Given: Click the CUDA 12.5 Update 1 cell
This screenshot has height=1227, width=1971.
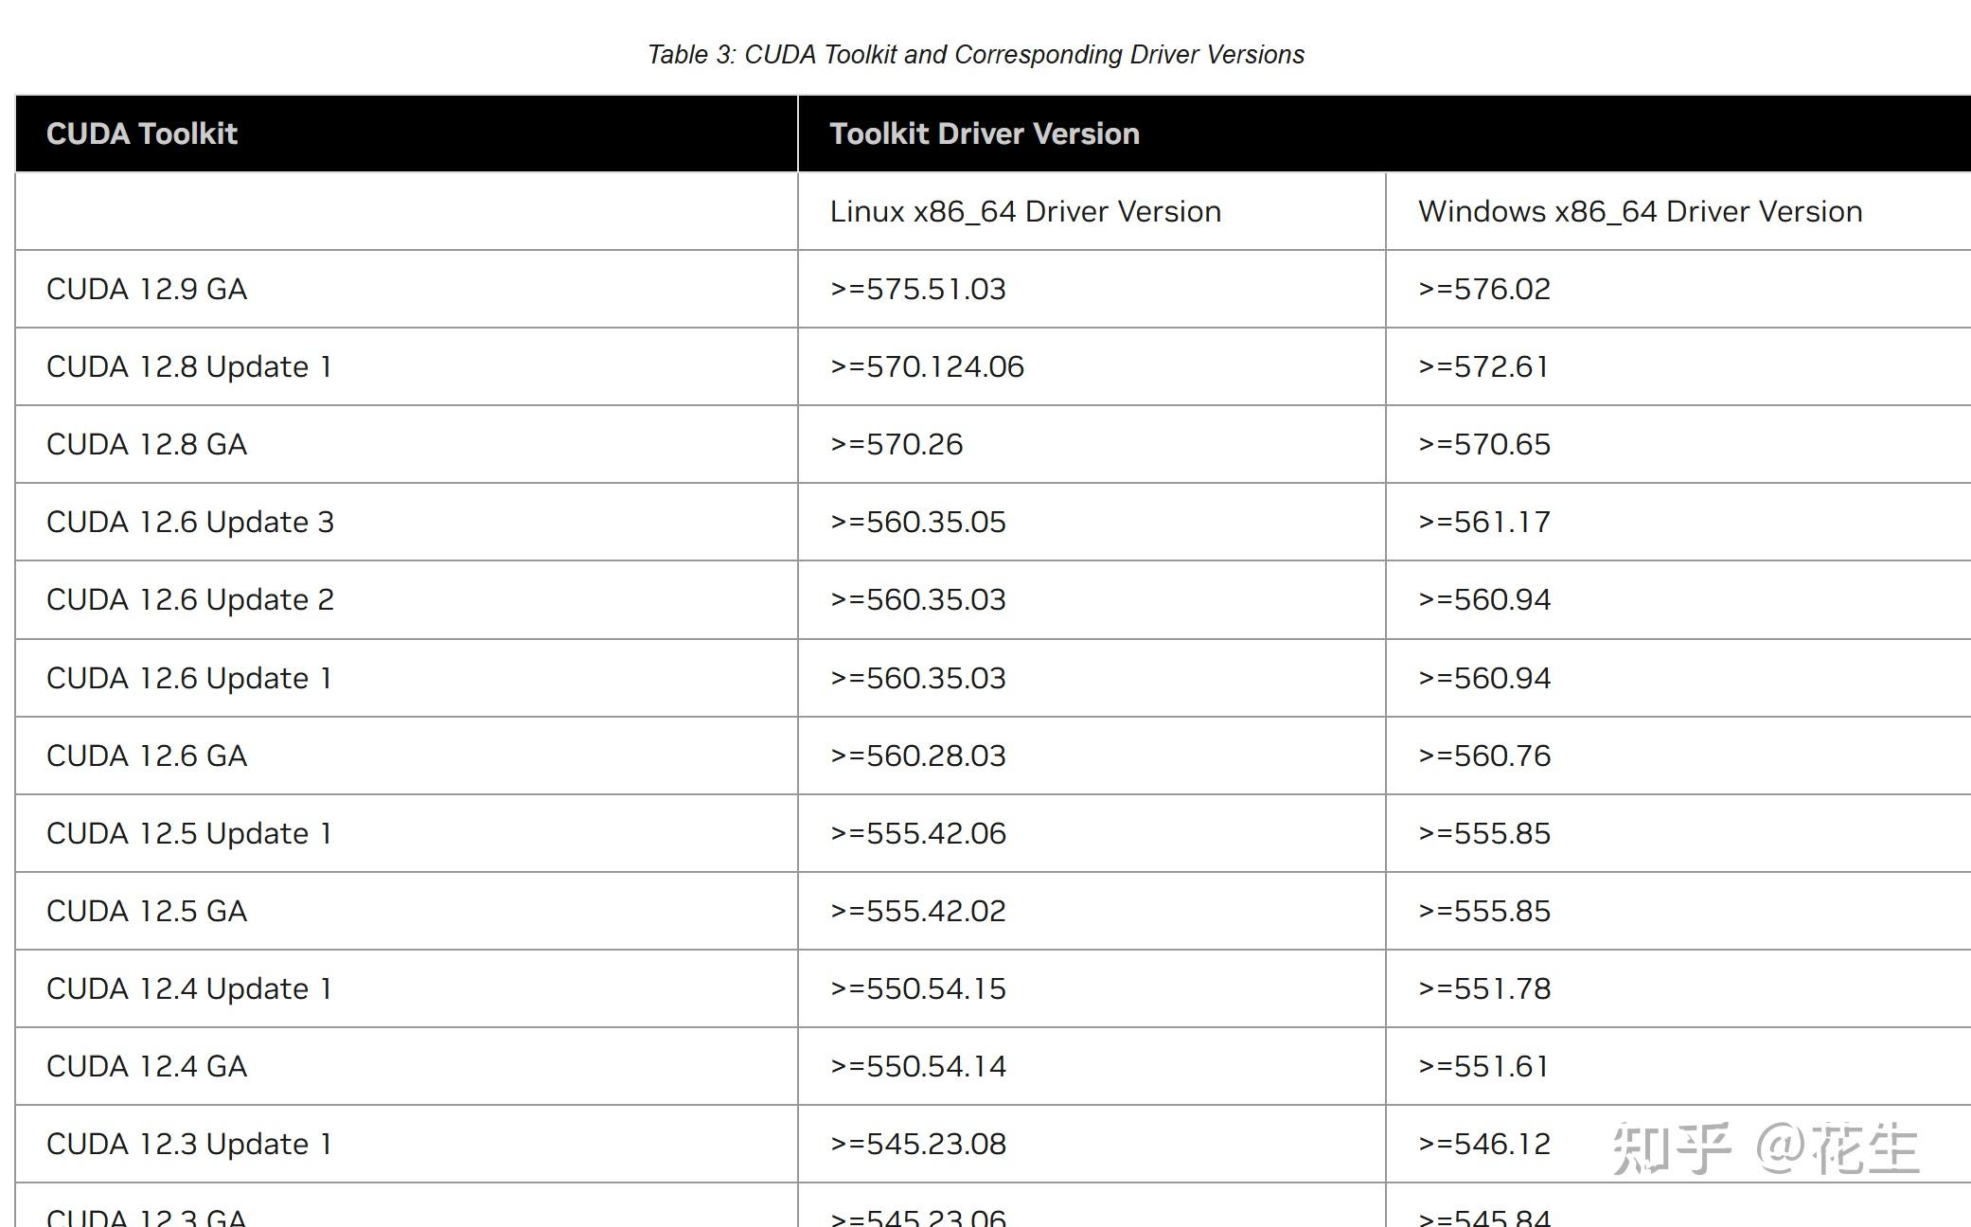Looking at the screenshot, I should (189, 833).
